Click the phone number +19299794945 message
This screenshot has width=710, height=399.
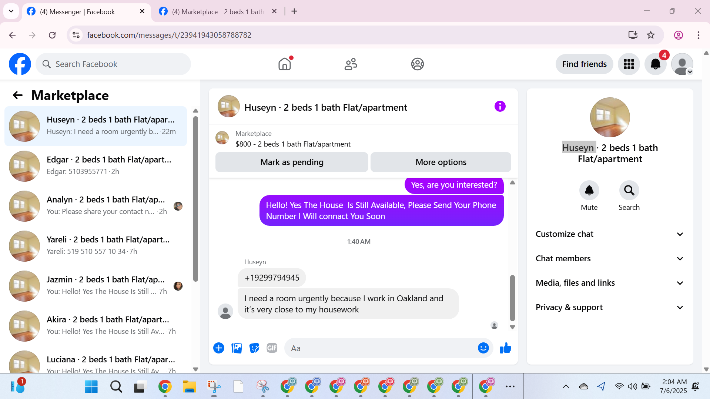click(x=272, y=278)
